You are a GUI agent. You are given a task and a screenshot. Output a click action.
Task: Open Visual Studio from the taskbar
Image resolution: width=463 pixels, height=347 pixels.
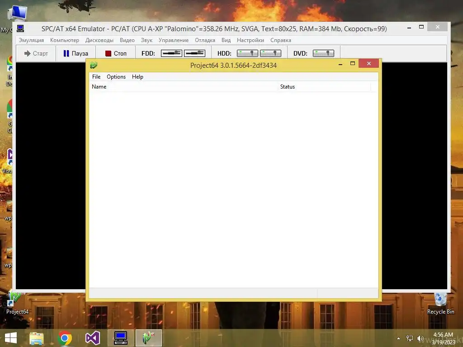click(x=92, y=338)
